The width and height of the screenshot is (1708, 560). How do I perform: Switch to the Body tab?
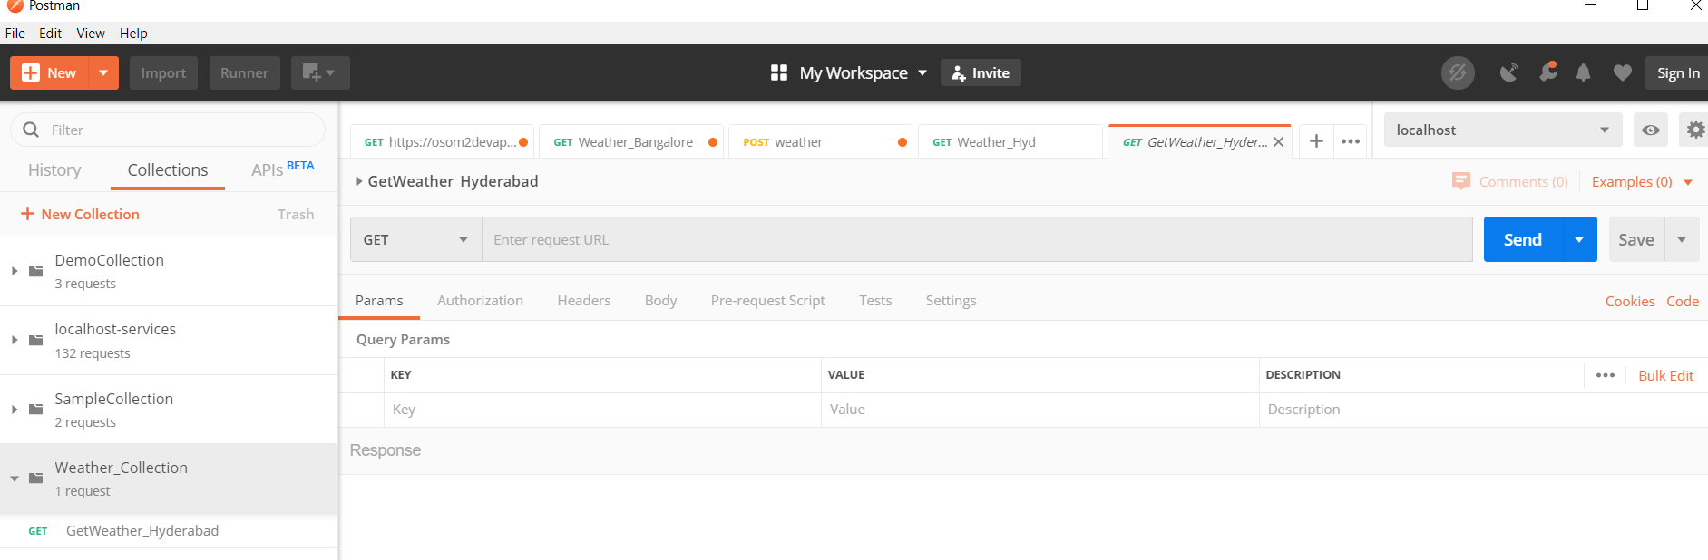[x=660, y=300]
